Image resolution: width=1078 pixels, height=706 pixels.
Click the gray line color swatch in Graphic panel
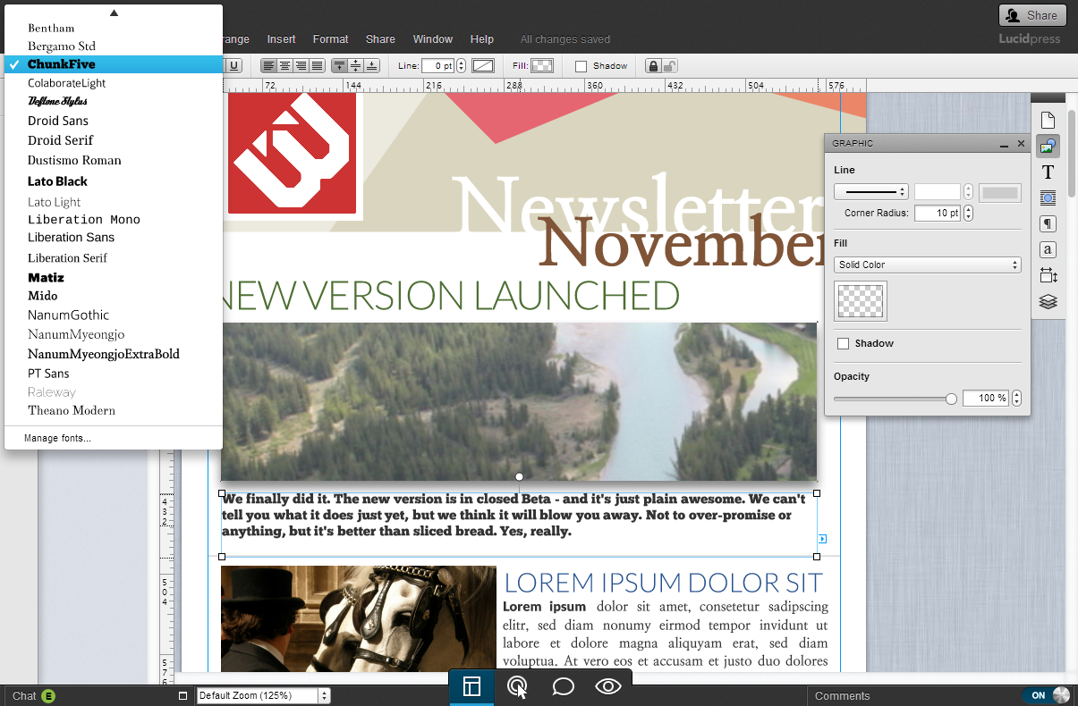click(1000, 192)
